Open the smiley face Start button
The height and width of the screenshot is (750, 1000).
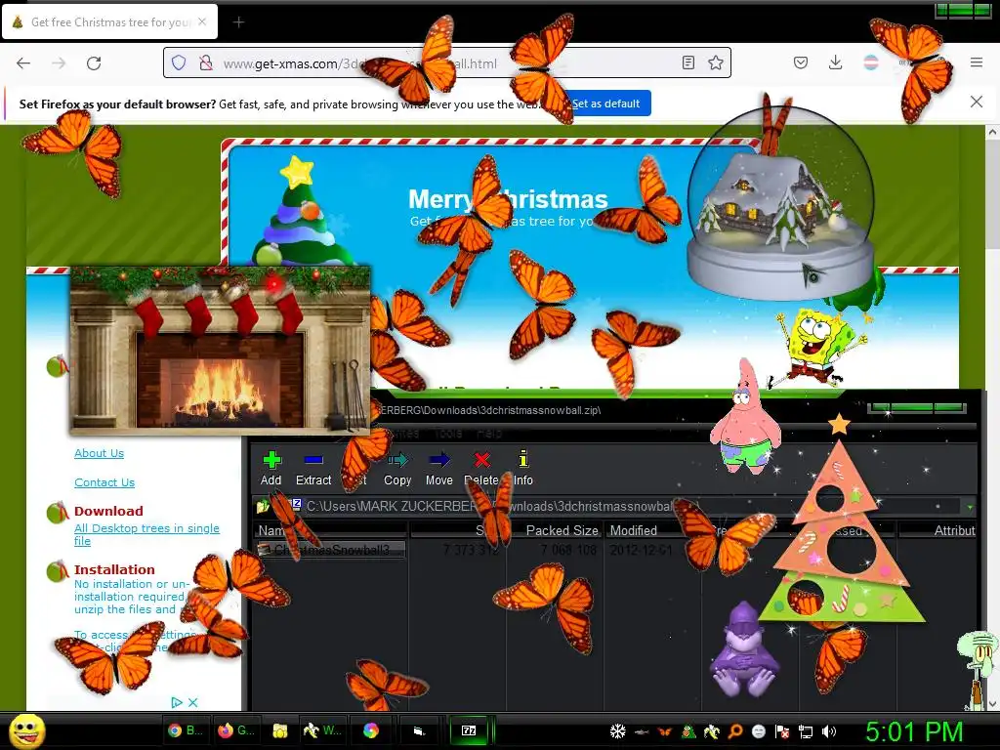coord(26,730)
